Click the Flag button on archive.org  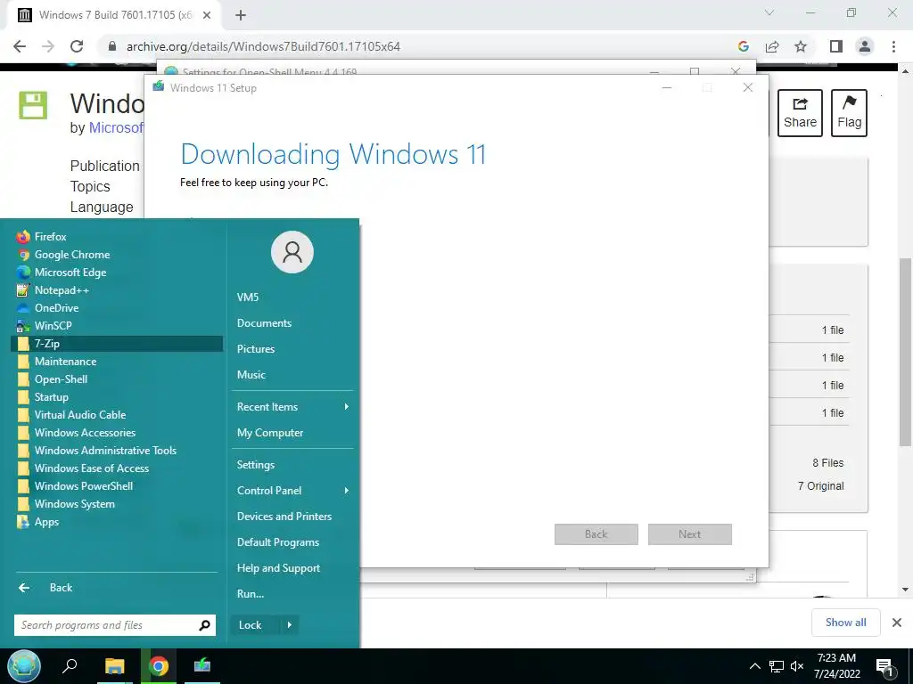tap(849, 113)
